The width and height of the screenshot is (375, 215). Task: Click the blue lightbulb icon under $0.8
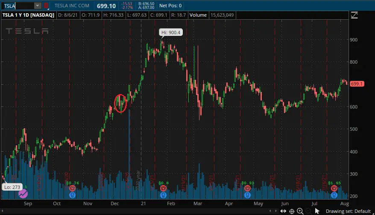tap(163, 195)
